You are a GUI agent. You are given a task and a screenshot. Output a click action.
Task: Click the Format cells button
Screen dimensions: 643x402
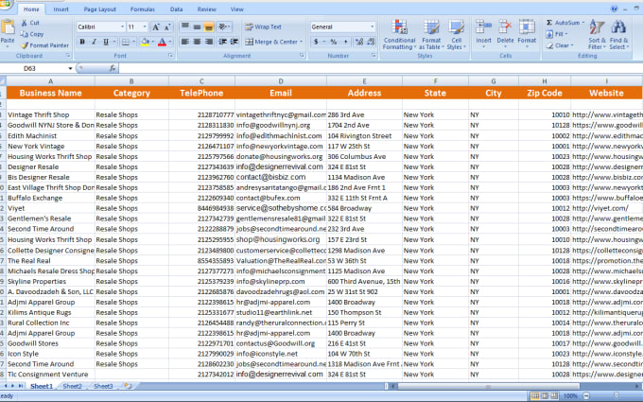(527, 34)
